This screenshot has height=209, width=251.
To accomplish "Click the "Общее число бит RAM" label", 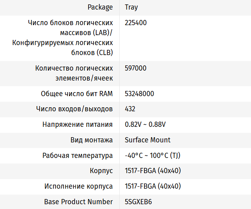I will (x=77, y=94).
